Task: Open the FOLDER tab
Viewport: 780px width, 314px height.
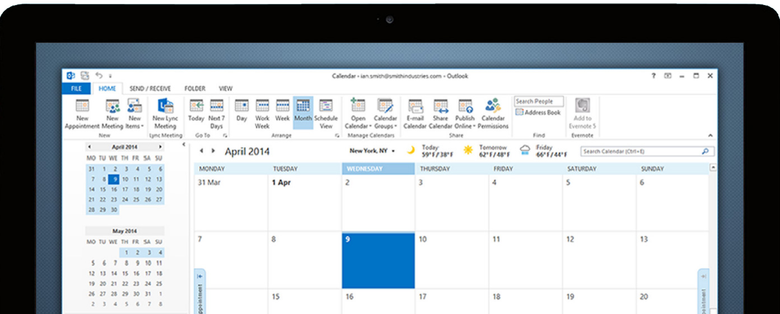Action: (x=195, y=88)
